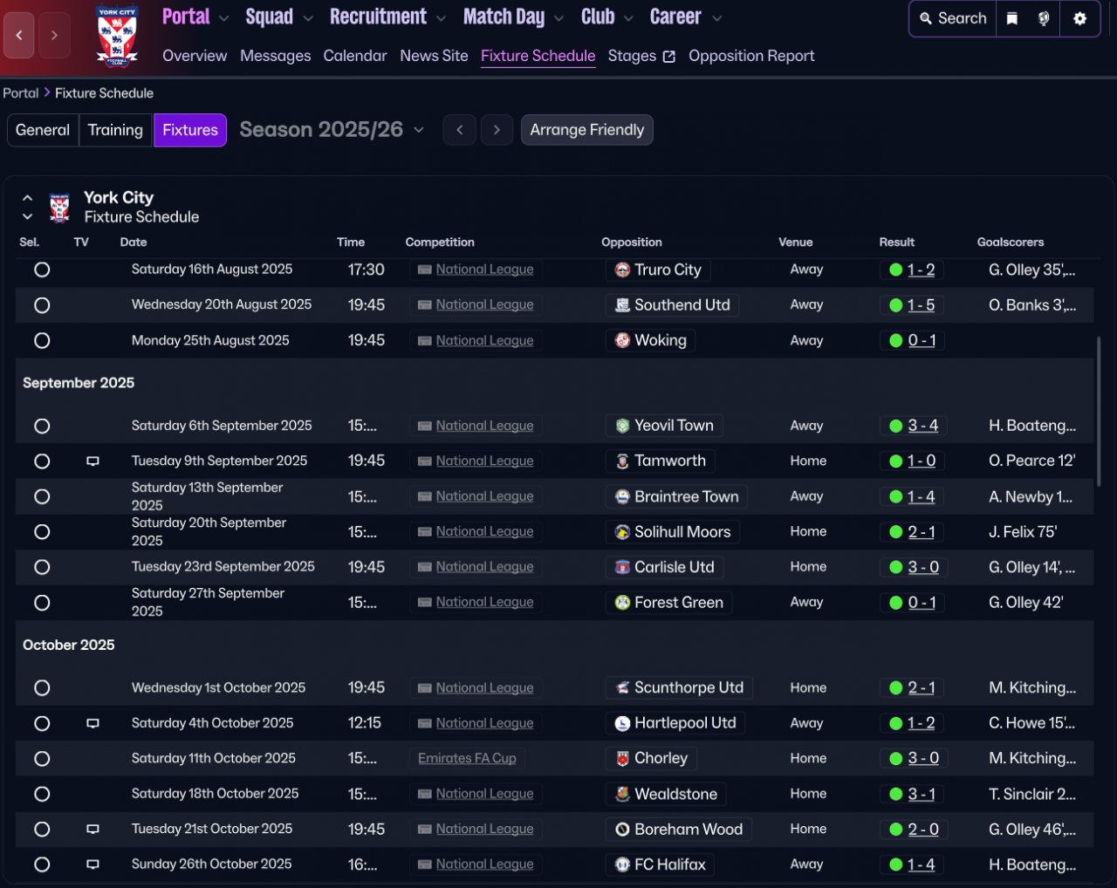Click the TV icon on Hartlepool Utd row
1117x888 pixels.
coord(93,723)
